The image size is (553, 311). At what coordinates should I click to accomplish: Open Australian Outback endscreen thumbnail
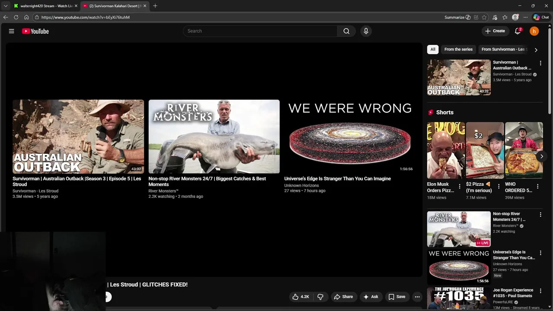coord(78,136)
